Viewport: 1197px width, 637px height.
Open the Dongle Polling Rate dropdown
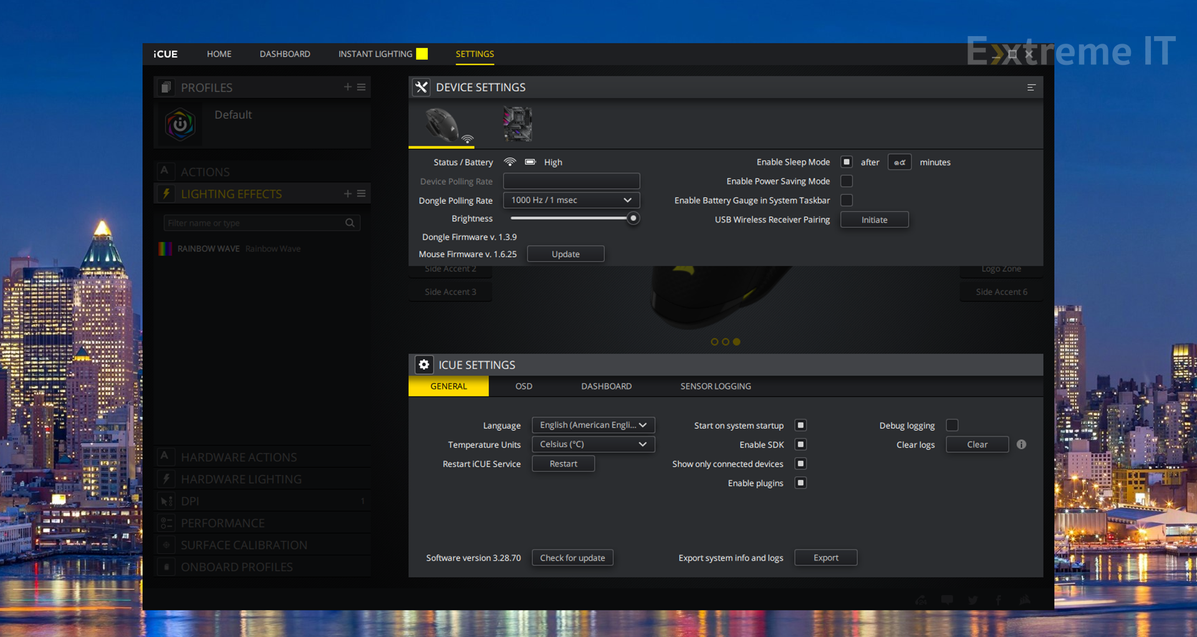click(x=571, y=200)
